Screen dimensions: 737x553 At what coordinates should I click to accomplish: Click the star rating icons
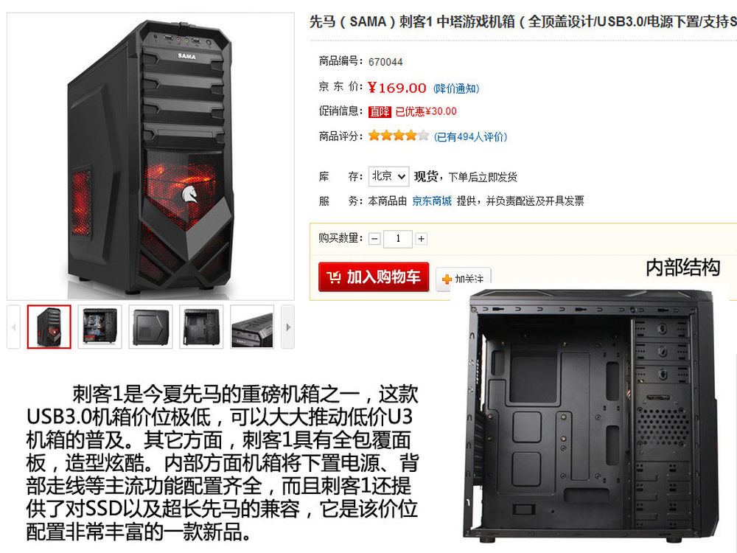click(x=399, y=136)
